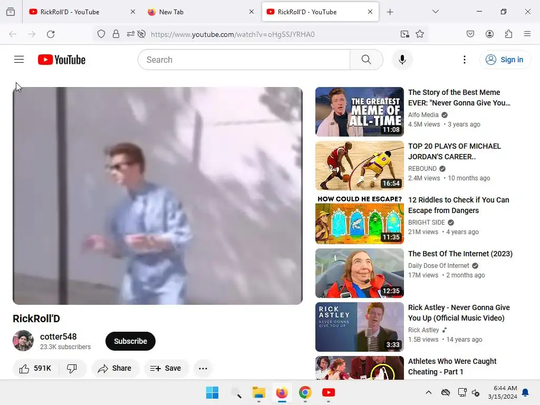Open picture-in-picture icon in address bar
The height and width of the screenshot is (405, 540).
click(x=405, y=34)
